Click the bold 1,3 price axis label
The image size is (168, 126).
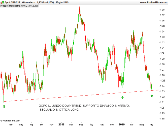[162, 53]
